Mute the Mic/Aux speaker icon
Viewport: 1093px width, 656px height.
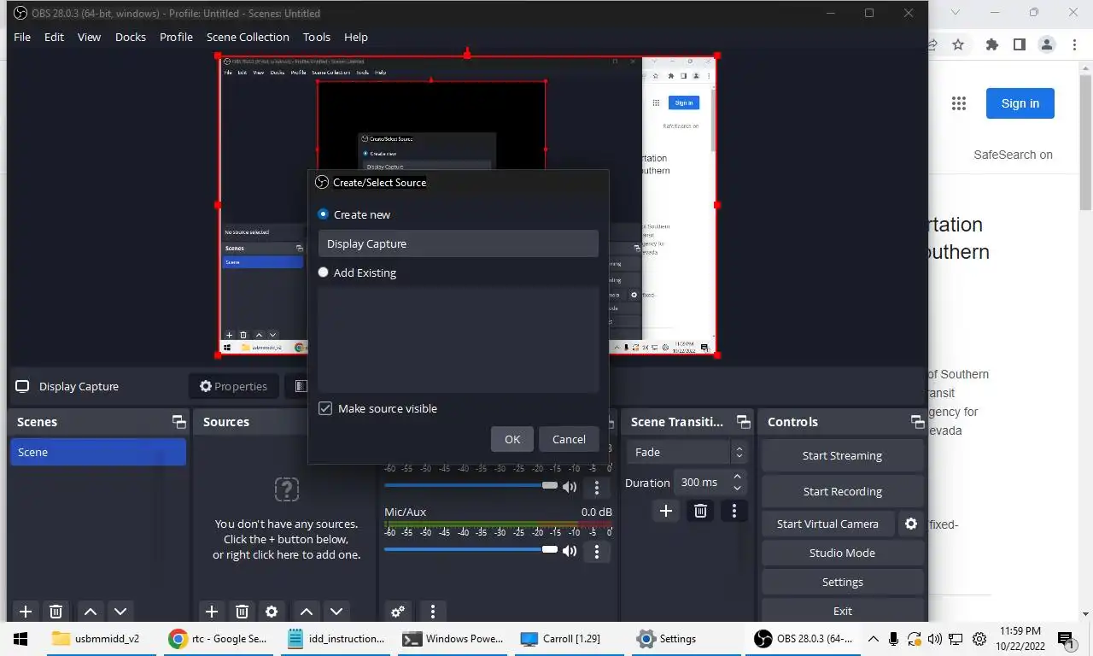570,552
